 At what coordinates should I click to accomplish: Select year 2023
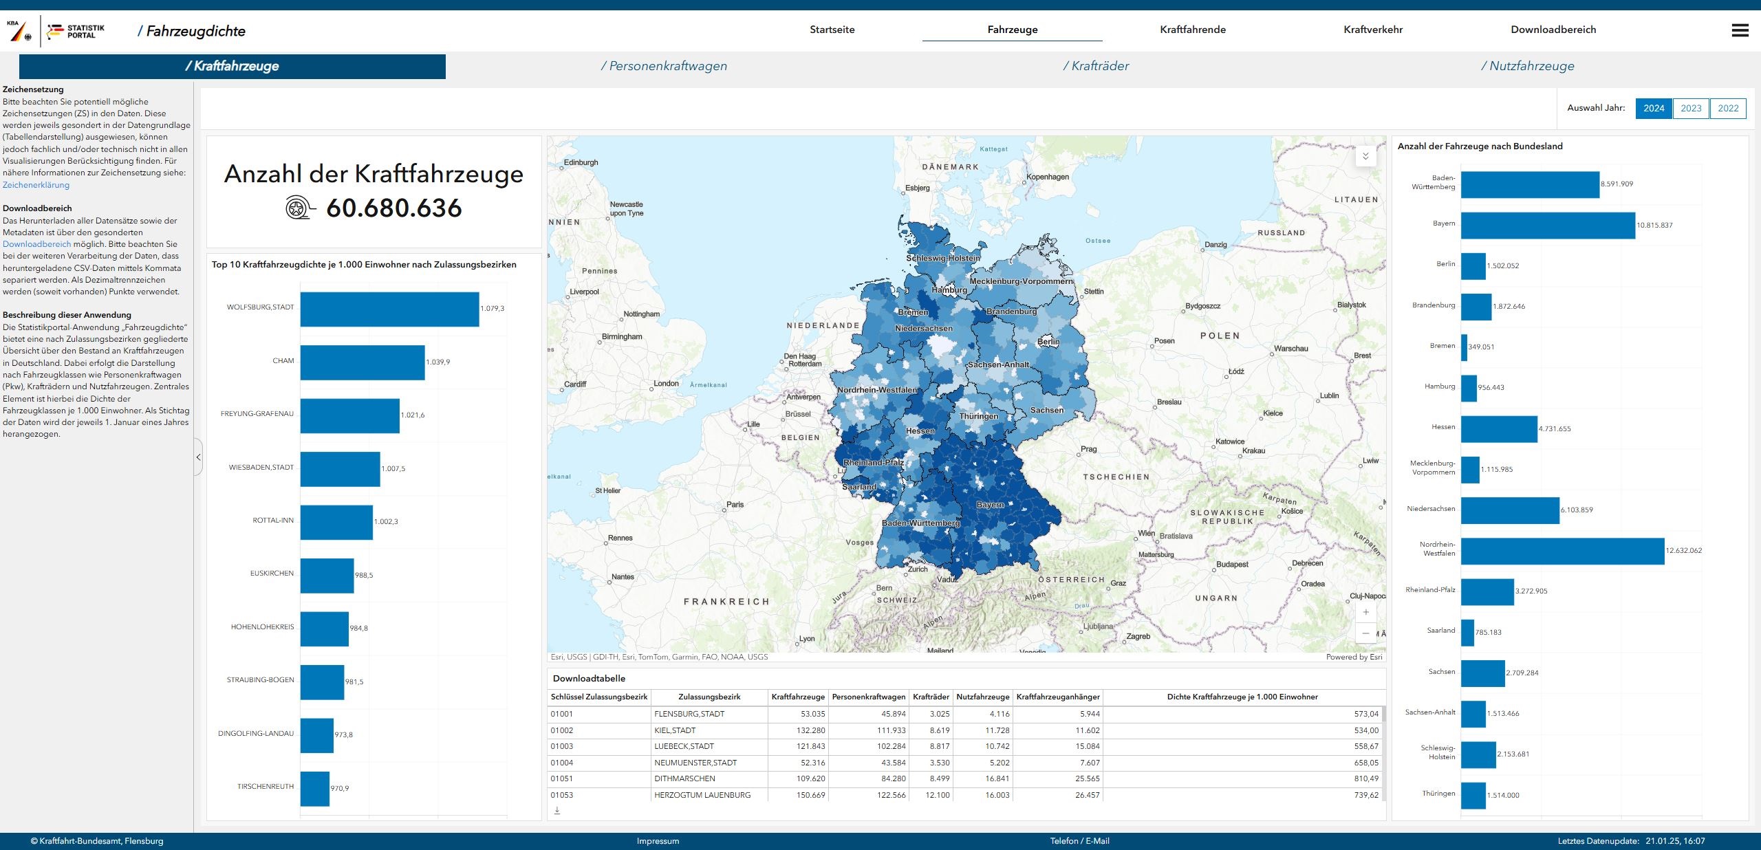[1691, 108]
